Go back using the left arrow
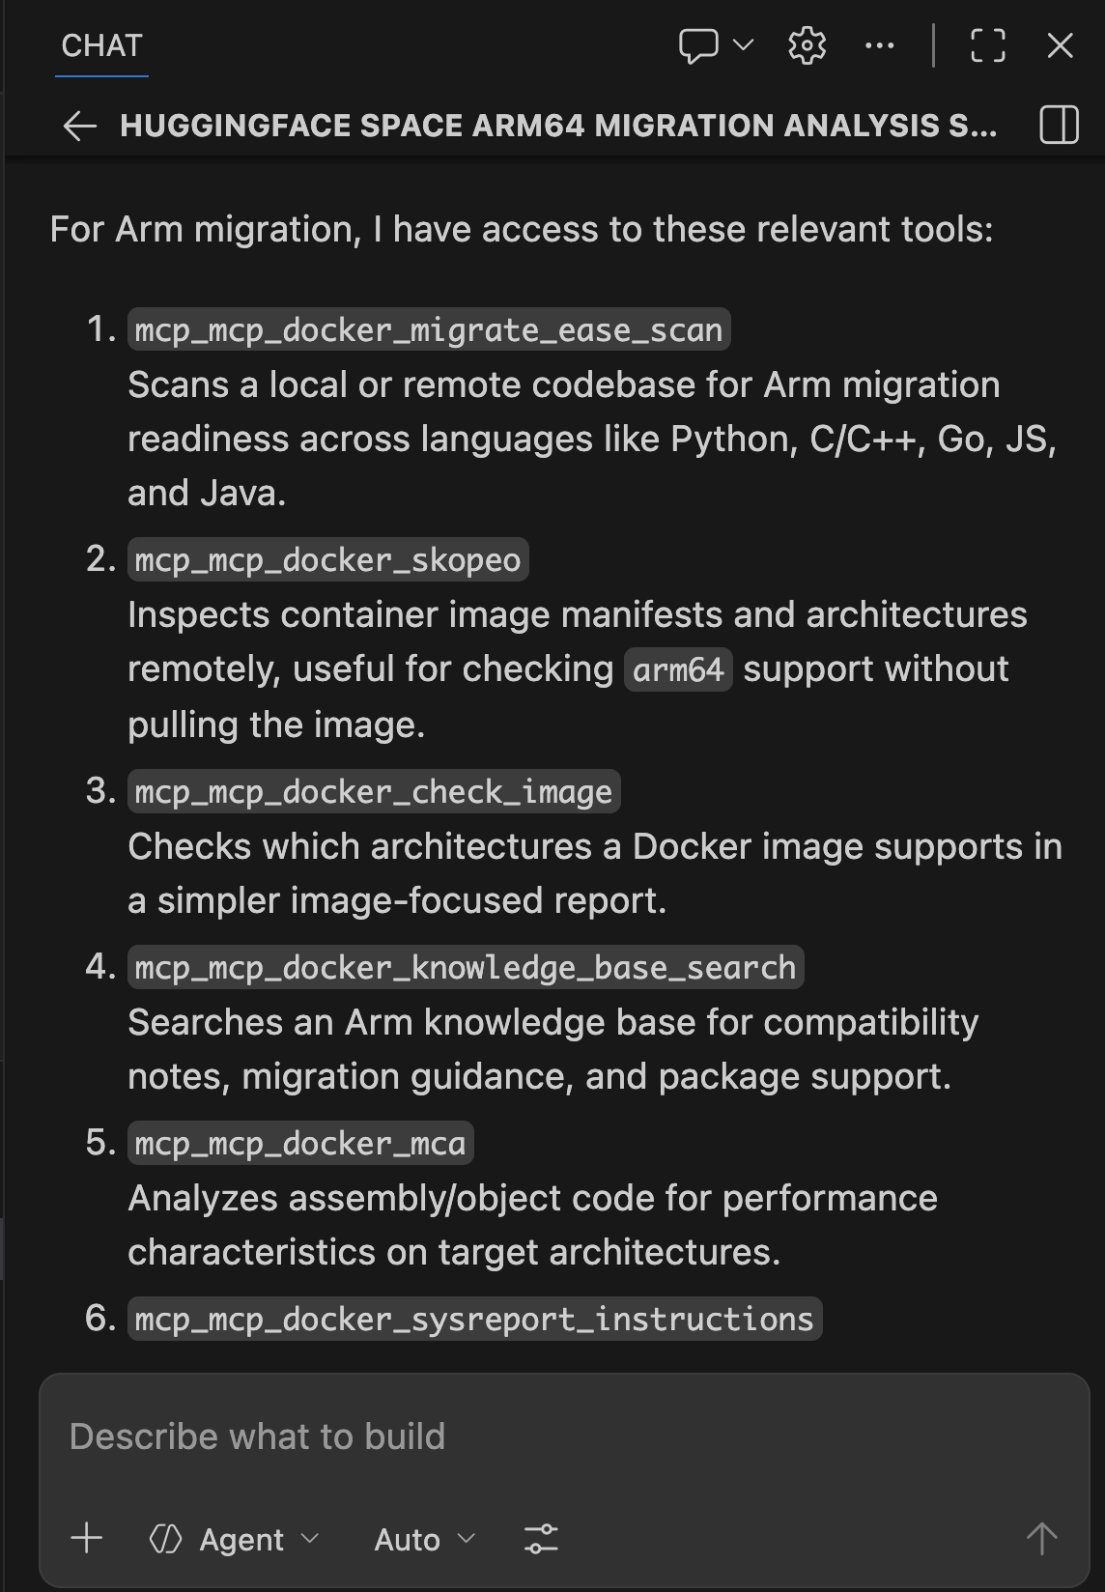Screen dimensions: 1105x1592 click(79, 126)
